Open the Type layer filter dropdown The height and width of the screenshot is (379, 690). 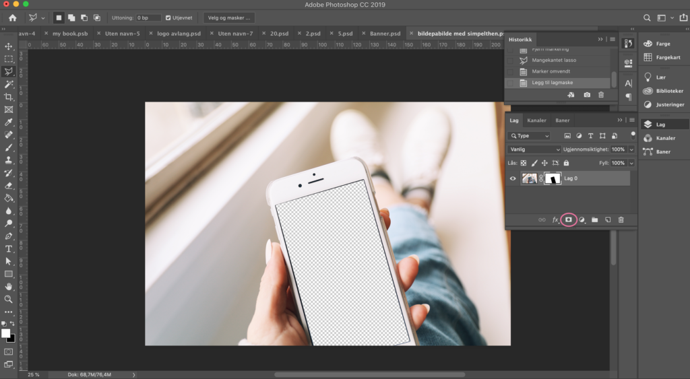point(530,136)
